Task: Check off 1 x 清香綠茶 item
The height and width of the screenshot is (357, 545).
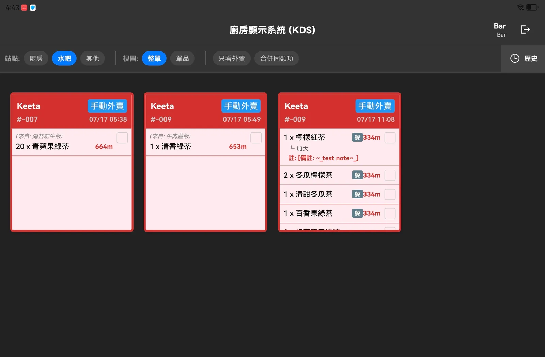Action: 256,138
